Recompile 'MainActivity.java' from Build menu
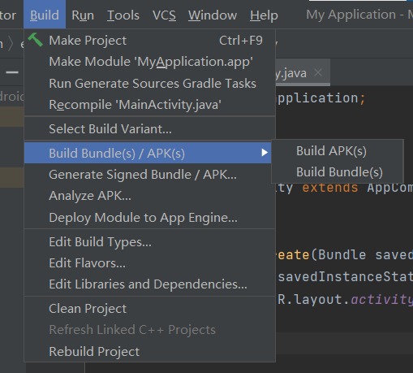 [x=150, y=105]
